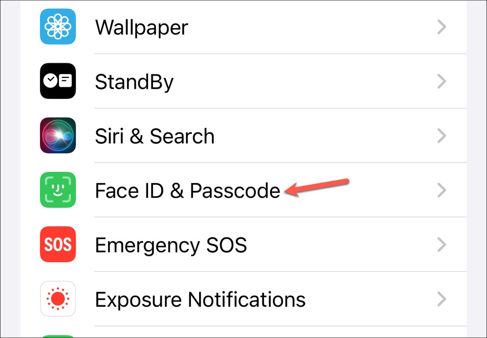This screenshot has width=487, height=338.
Task: Open StandBy via its chevron arrow
Action: tap(442, 81)
